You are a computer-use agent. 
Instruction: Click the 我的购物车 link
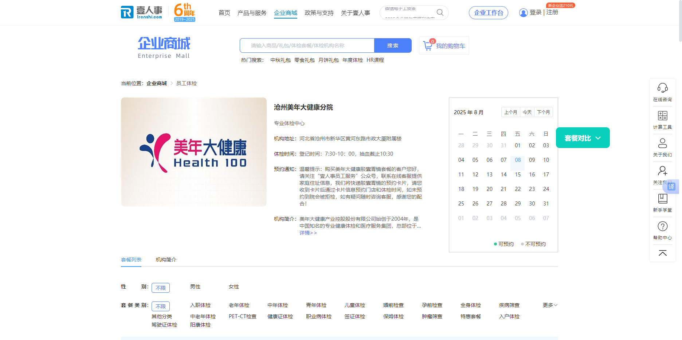(x=451, y=46)
